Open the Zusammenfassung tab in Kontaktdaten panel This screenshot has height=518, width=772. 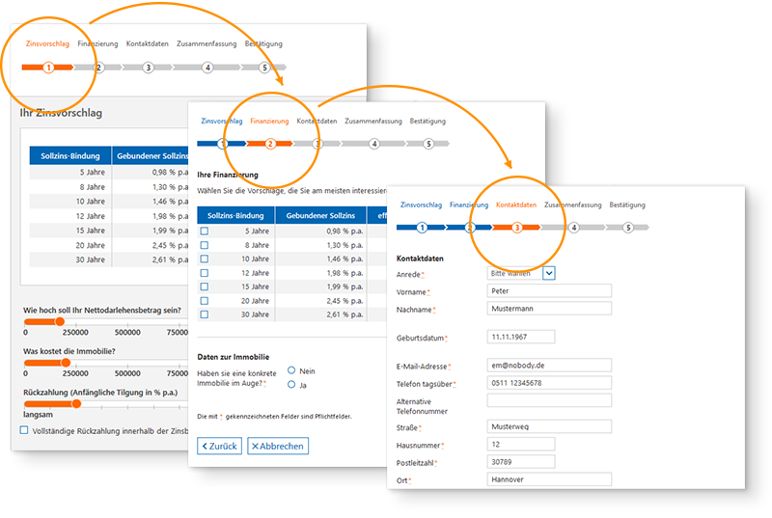point(572,205)
